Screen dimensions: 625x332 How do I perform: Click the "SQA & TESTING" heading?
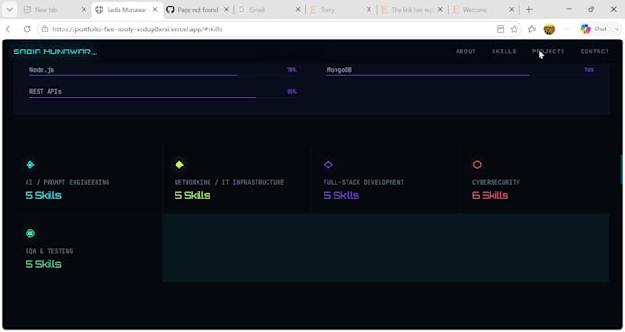(49, 251)
